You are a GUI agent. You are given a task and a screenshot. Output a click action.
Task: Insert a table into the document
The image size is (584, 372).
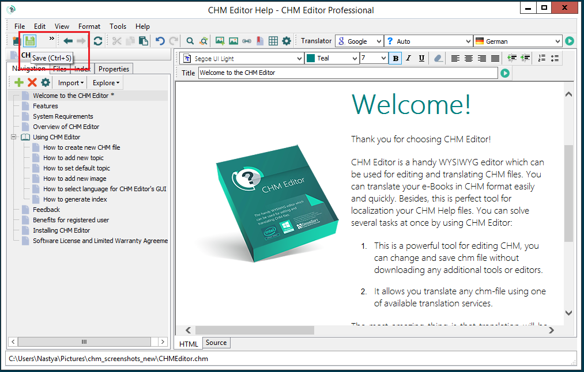click(x=273, y=40)
